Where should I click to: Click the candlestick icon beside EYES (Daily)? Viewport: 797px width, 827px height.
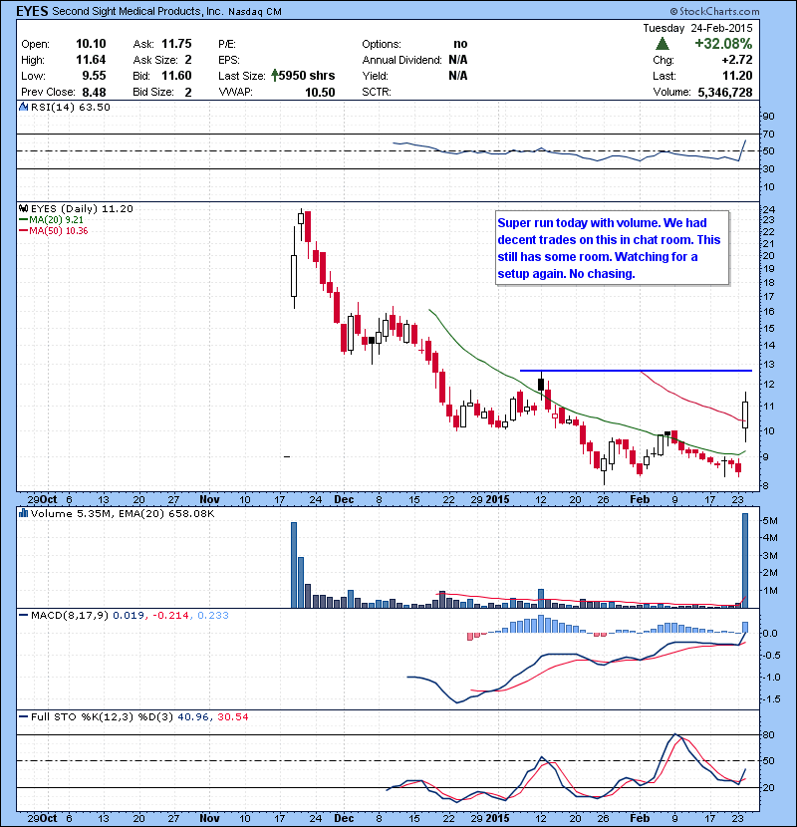click(x=24, y=208)
